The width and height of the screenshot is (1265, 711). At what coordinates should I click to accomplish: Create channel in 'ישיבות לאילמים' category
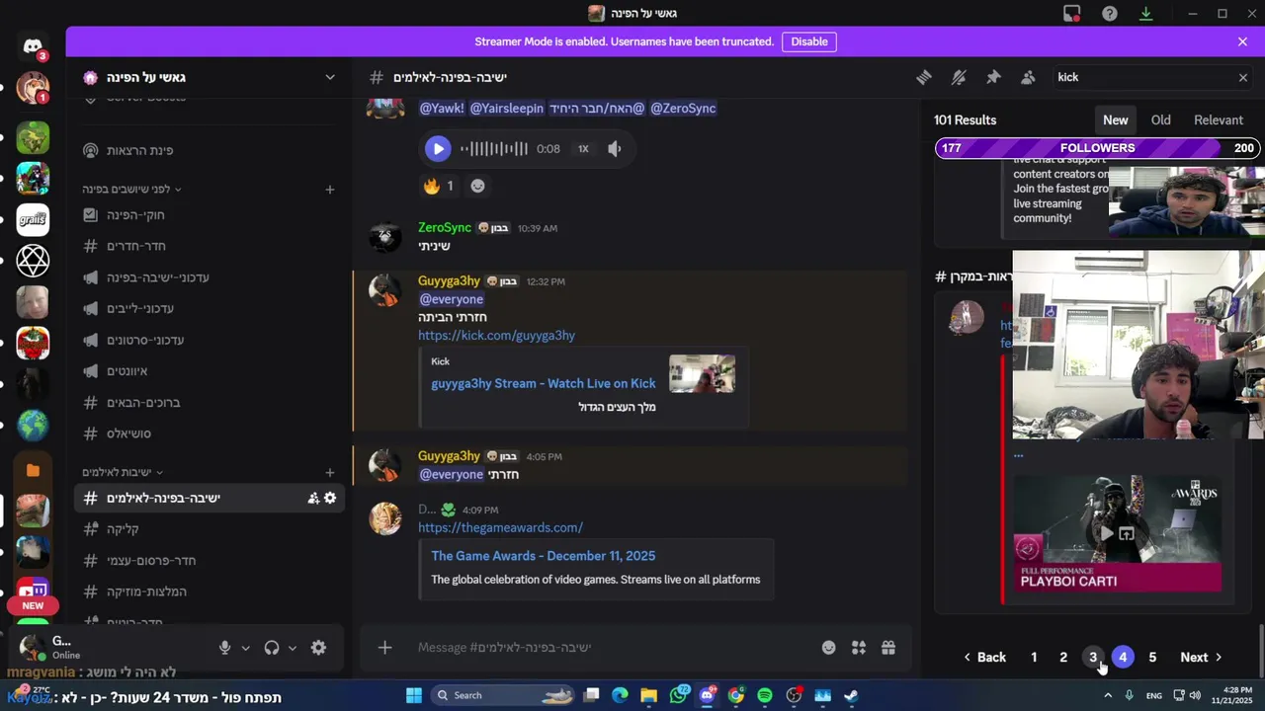coord(330,472)
